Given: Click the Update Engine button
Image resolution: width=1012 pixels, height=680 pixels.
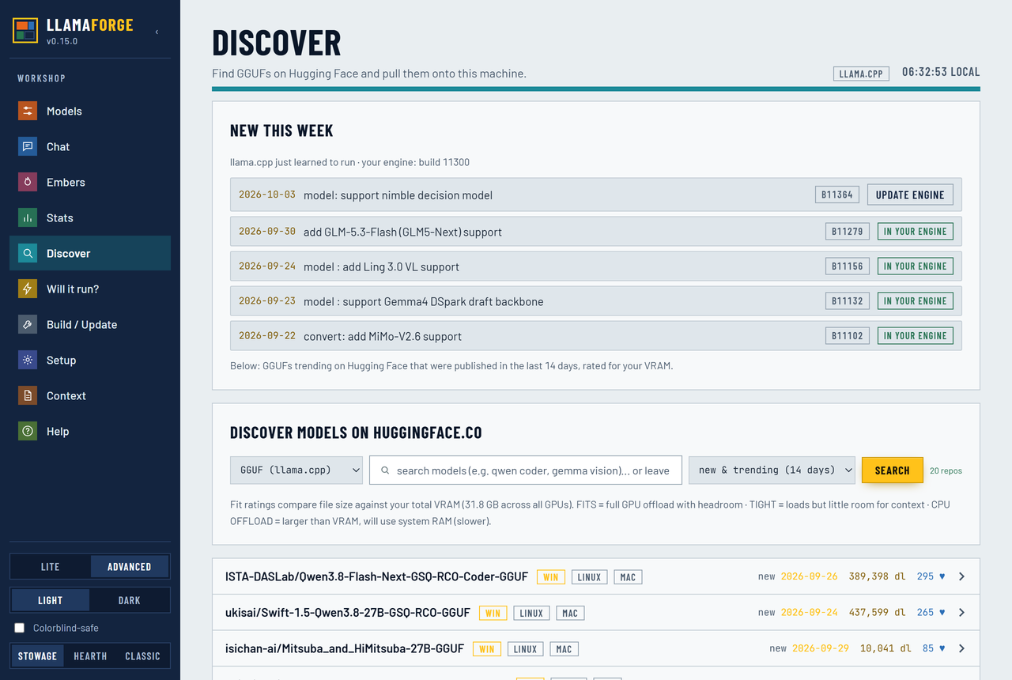Looking at the screenshot, I should click(x=910, y=195).
